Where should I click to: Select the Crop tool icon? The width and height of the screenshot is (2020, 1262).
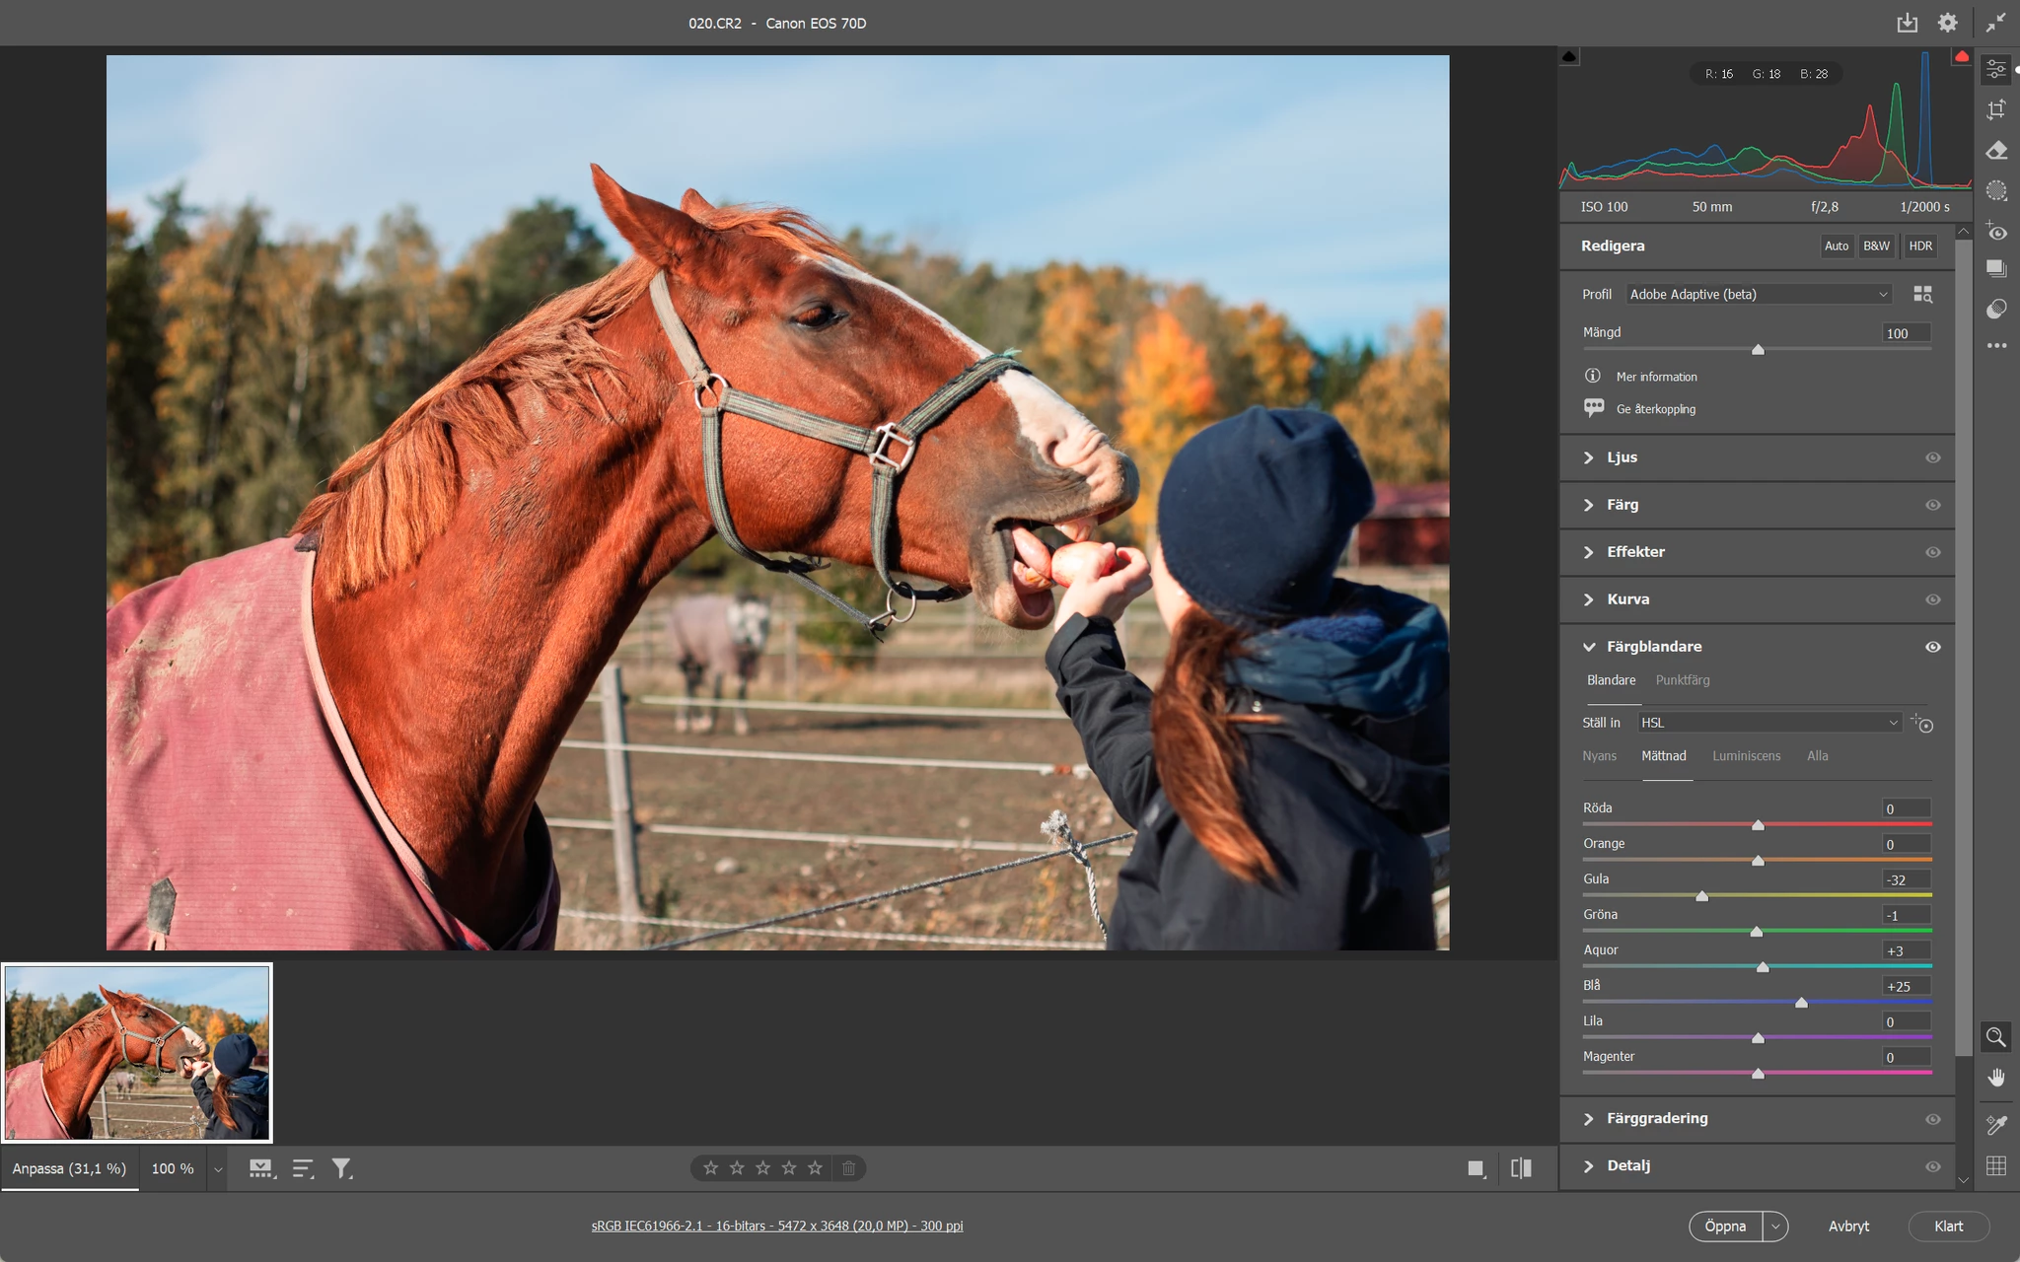pyautogui.click(x=1995, y=109)
